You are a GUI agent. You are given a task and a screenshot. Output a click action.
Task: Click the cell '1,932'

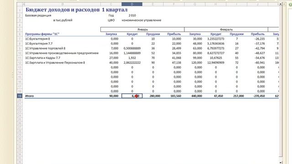tap(132, 58)
